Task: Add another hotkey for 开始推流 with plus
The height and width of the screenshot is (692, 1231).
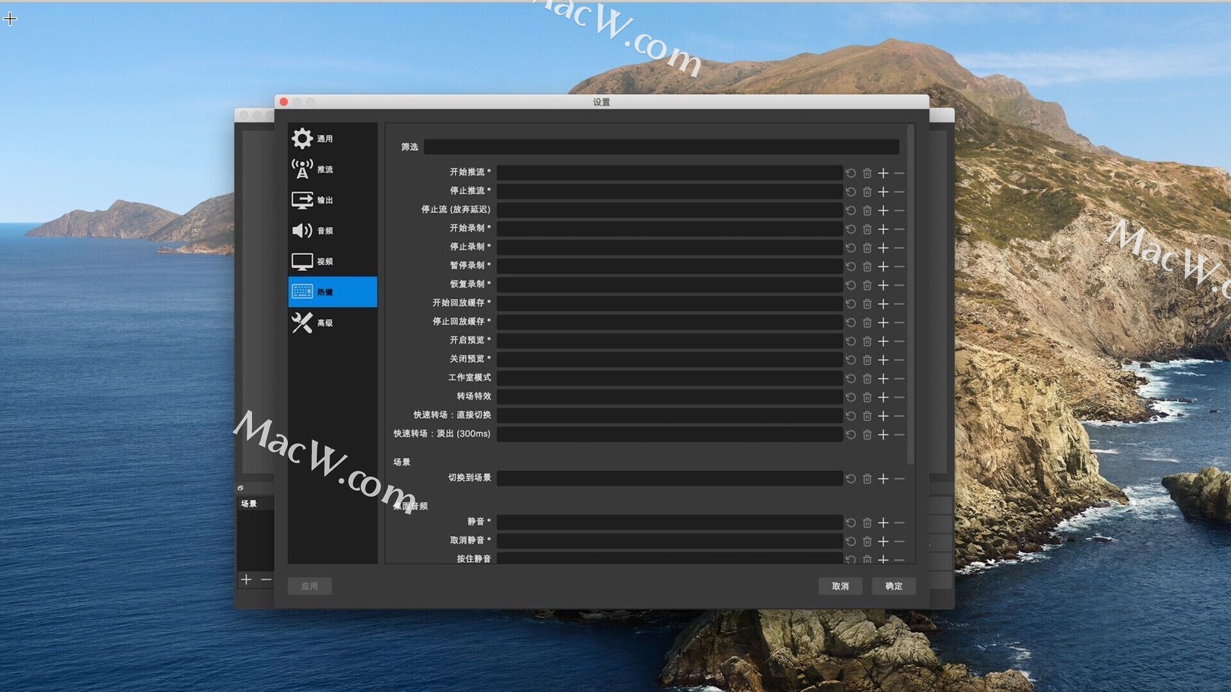Action: (883, 173)
